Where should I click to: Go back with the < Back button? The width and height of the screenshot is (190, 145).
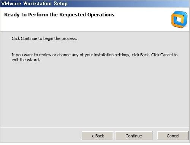click(x=97, y=136)
